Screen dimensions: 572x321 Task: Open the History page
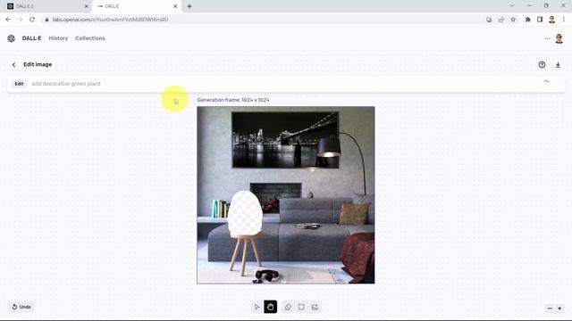point(58,38)
